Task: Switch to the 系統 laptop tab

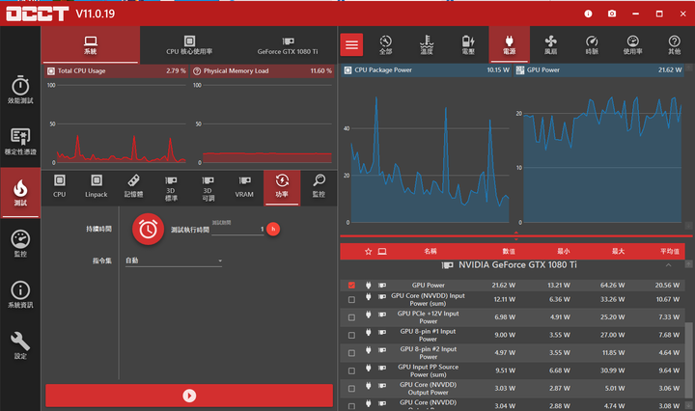Action: (x=91, y=45)
